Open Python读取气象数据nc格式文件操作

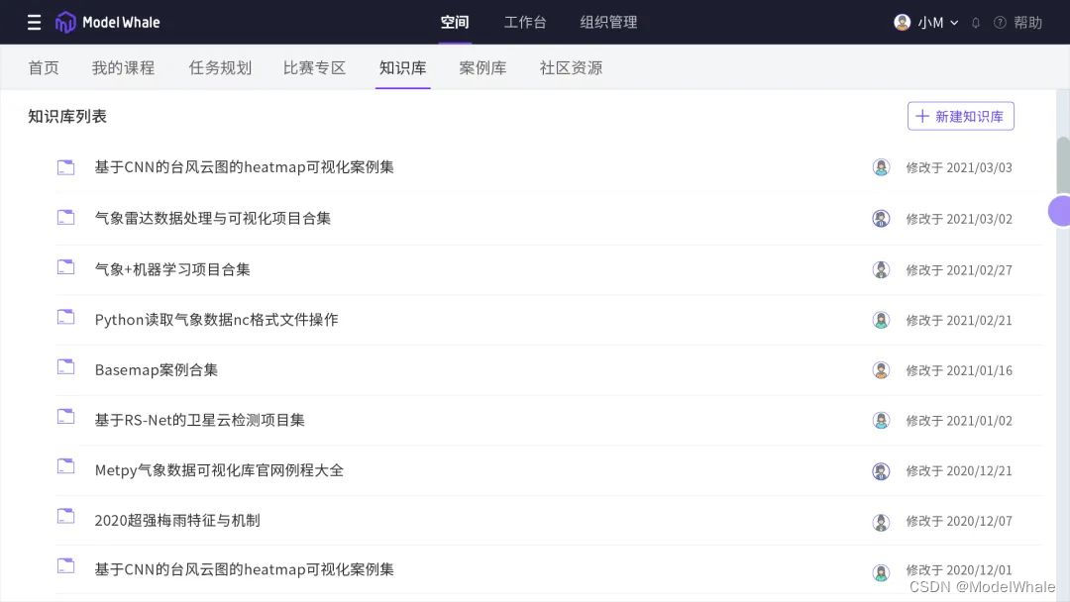pyautogui.click(x=216, y=320)
